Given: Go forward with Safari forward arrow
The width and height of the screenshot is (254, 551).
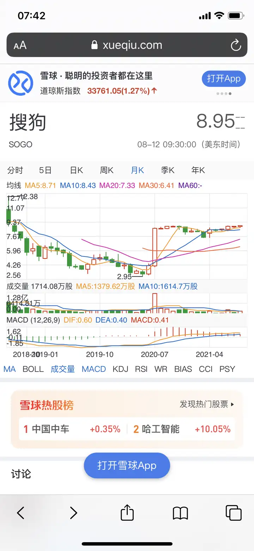Looking at the screenshot, I should pyautogui.click(x=73, y=512).
